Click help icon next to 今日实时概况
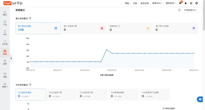The width and height of the screenshot is (205, 110). 30,85
